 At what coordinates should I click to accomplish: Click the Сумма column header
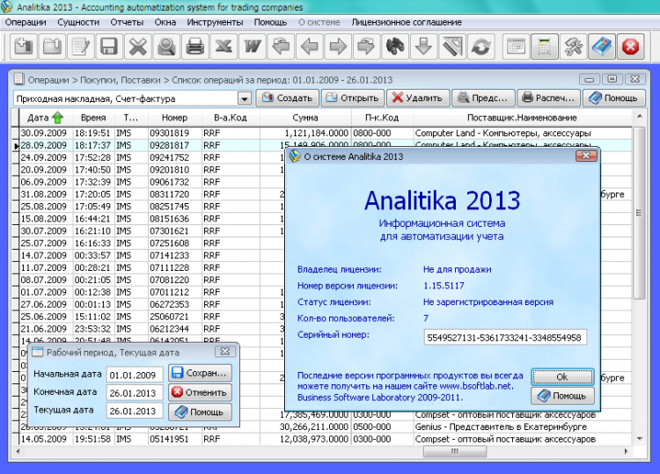(304, 118)
